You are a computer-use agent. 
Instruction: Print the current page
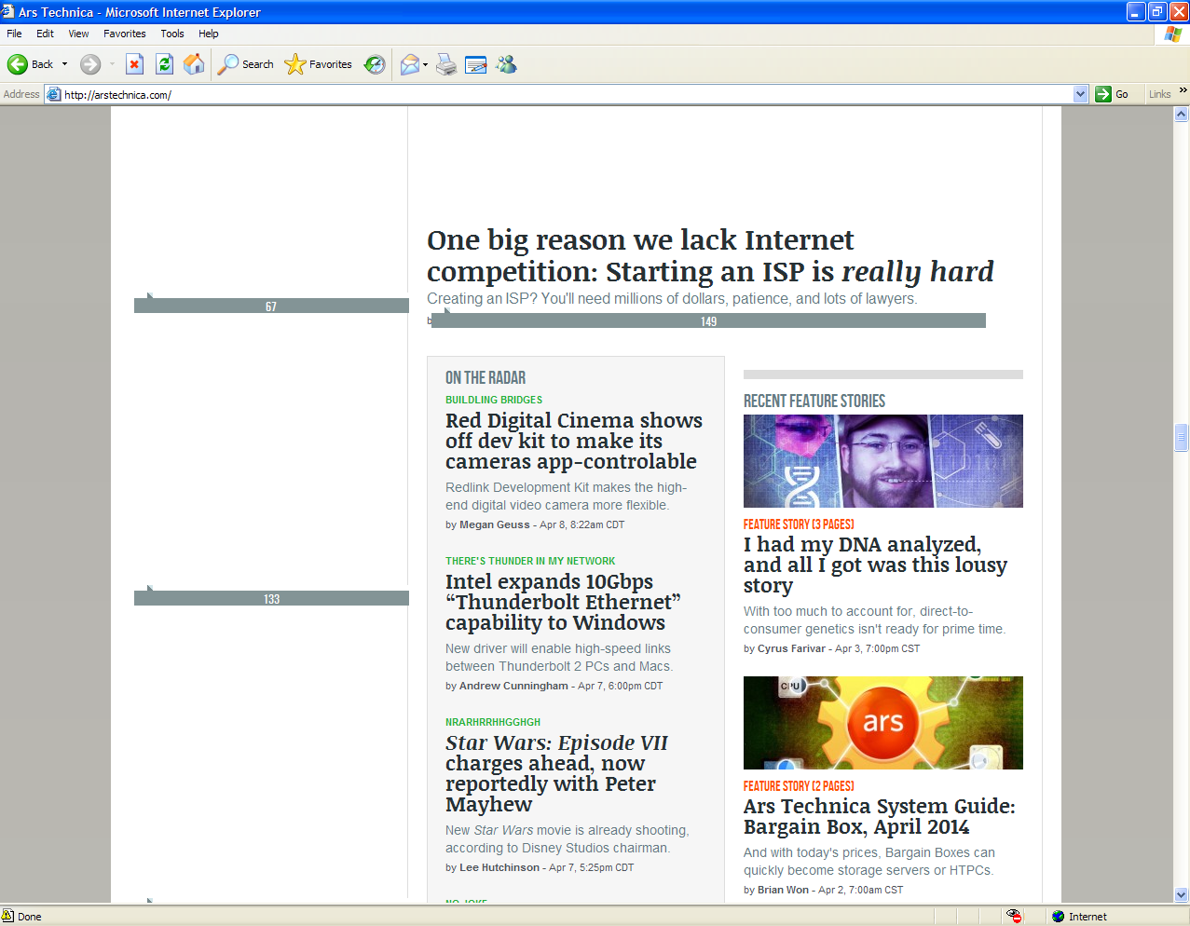(445, 63)
